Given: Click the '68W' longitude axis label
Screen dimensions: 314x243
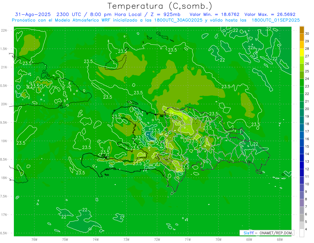Looking at the screenshot, I should click(x=279, y=239).
